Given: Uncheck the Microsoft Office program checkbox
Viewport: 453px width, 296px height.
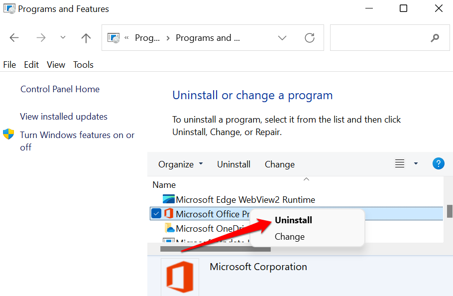Looking at the screenshot, I should [156, 214].
